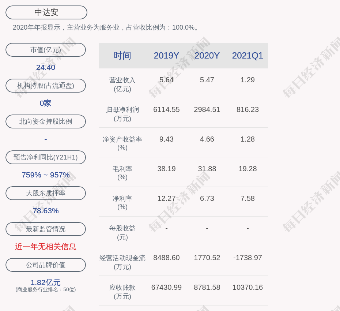Screen dimensions: 340x311
Task: Click the pledge ratio 78.63%
Action: tap(46, 211)
